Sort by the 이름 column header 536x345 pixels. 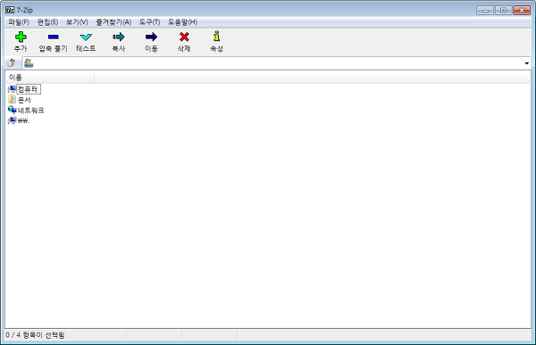(50, 78)
